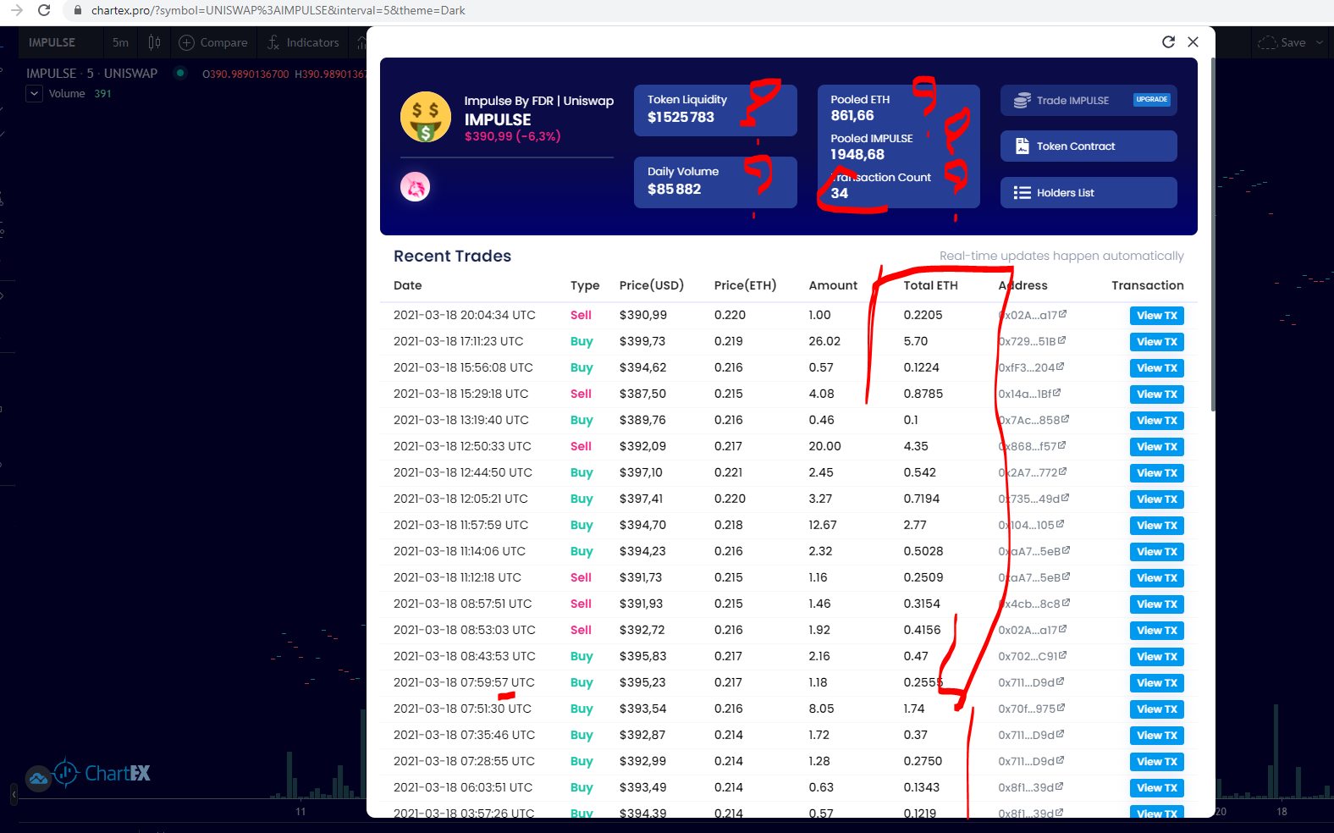Open Holders List button
This screenshot has height=833, width=1334.
1089,192
